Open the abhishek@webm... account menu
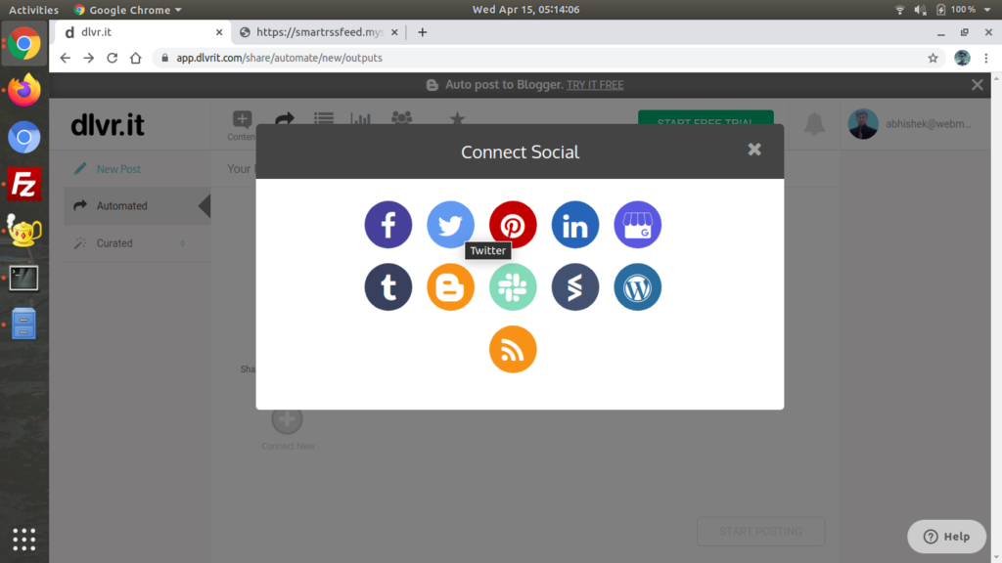The width and height of the screenshot is (1002, 563). click(910, 124)
